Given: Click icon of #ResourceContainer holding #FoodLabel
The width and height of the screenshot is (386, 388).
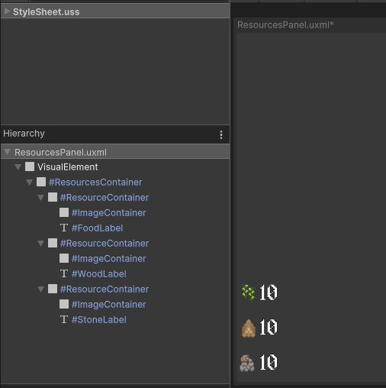Looking at the screenshot, I should click(53, 197).
